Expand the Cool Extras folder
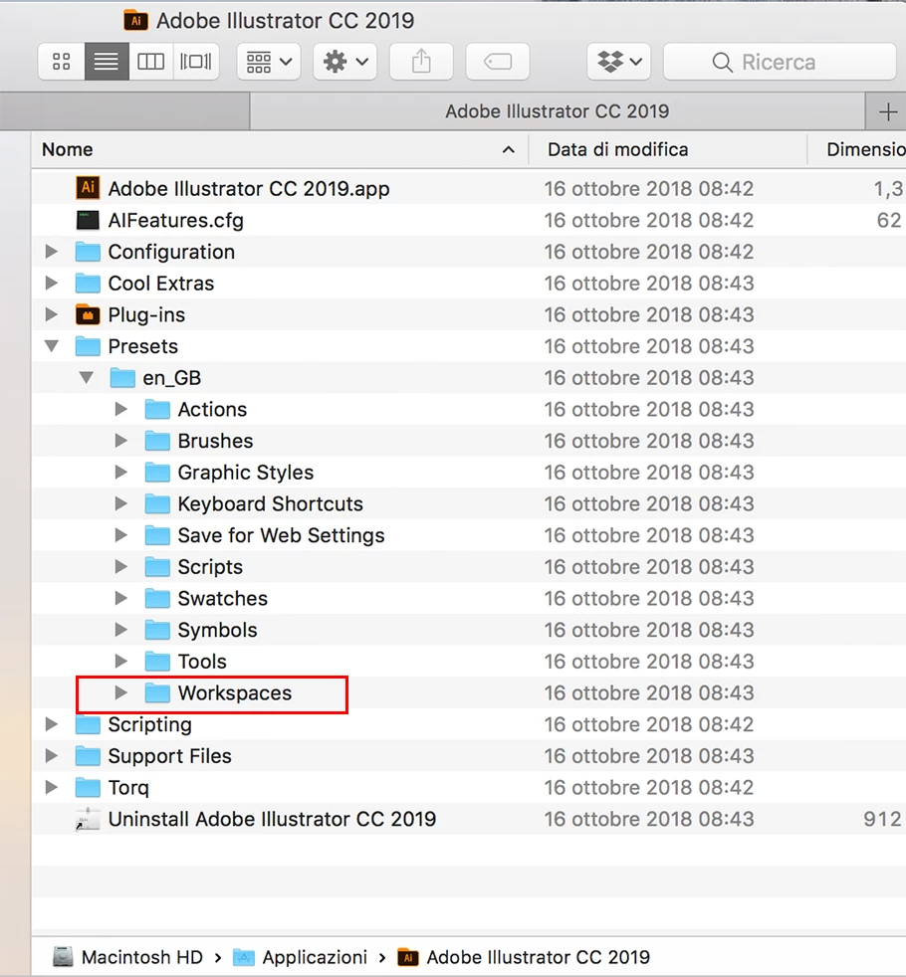 (52, 284)
